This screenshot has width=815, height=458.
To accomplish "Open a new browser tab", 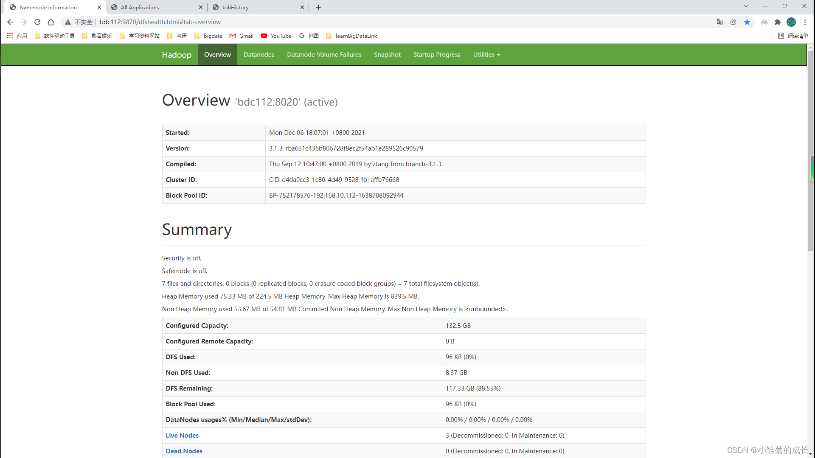I will tap(318, 7).
